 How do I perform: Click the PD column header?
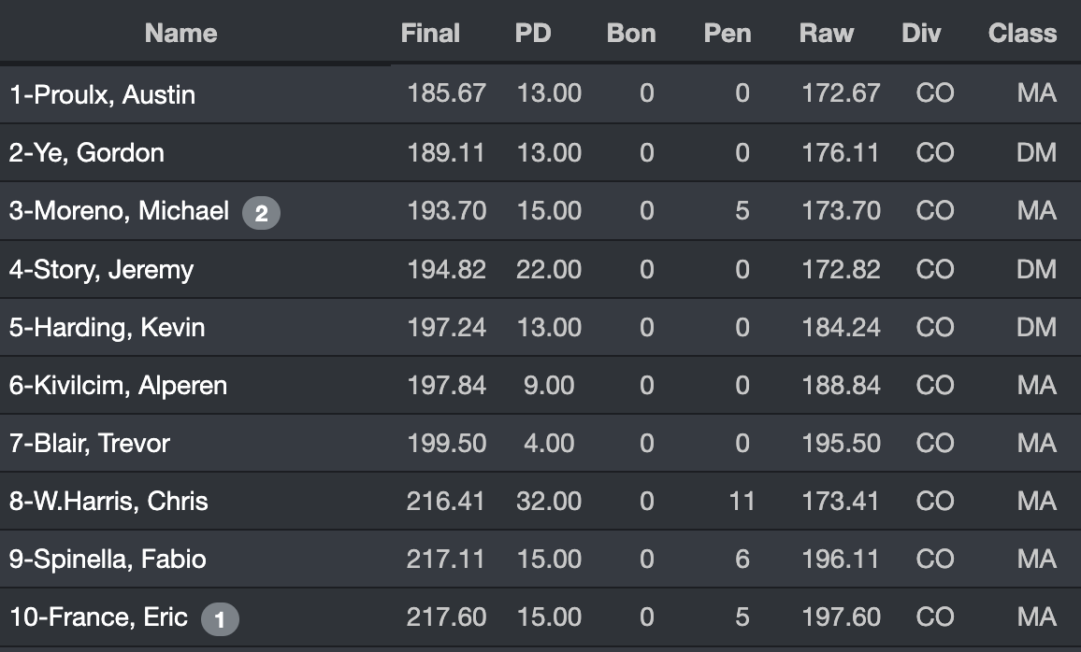533,34
